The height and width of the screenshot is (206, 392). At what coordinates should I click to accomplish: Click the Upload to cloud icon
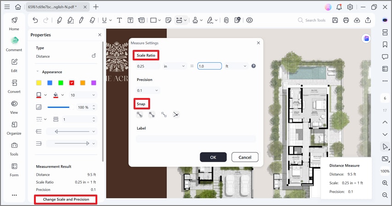pos(357,20)
